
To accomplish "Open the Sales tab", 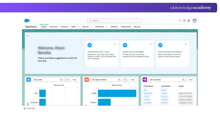I will click(74, 27).
